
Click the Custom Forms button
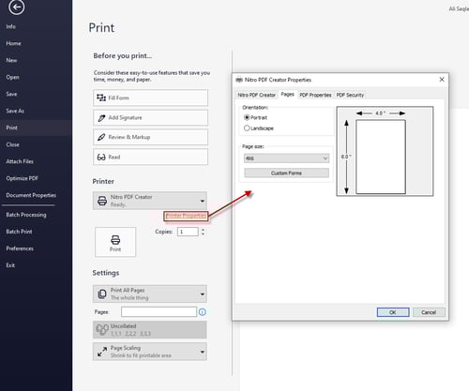coord(286,173)
